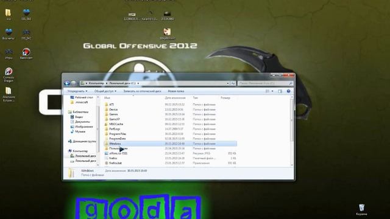The image size is (390, 219).
Task: Click the Explorer forward arrow button
Action: click(73, 83)
